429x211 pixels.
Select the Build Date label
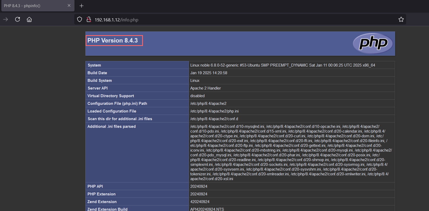click(97, 73)
